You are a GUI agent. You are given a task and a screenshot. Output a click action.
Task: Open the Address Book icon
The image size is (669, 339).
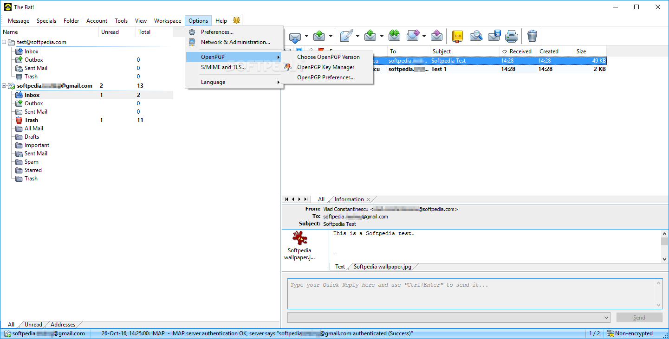[x=458, y=36]
